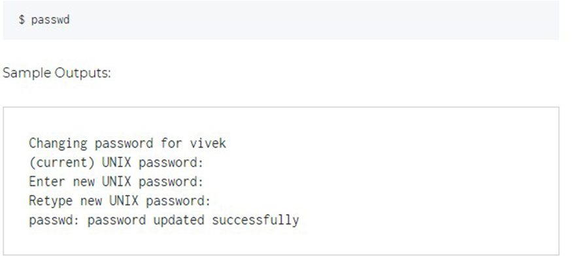Click the passwd command text
The width and height of the screenshot is (574, 278).
pos(50,20)
